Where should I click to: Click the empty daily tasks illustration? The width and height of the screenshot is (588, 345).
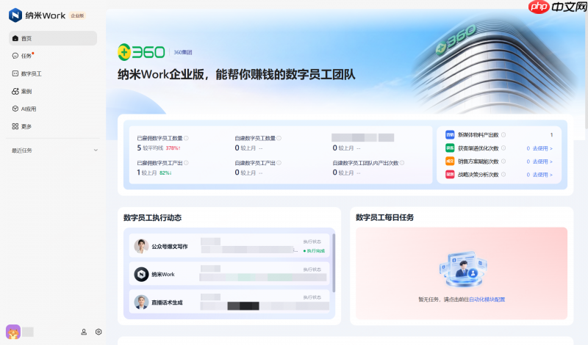[x=463, y=269]
